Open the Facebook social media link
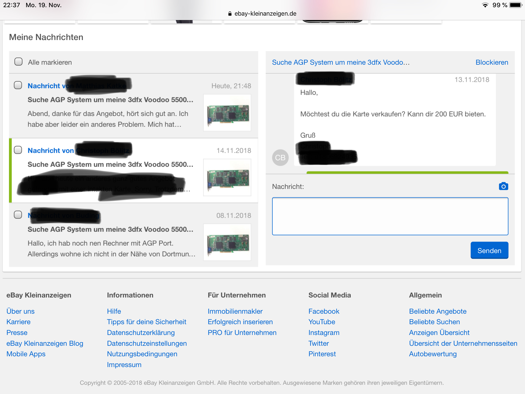Viewport: 525px width, 394px height. click(324, 311)
